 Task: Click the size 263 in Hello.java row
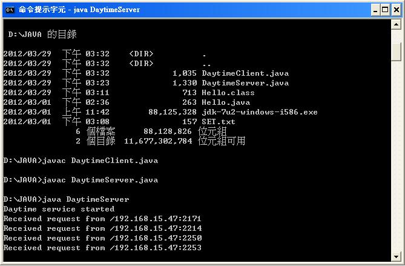click(x=189, y=102)
